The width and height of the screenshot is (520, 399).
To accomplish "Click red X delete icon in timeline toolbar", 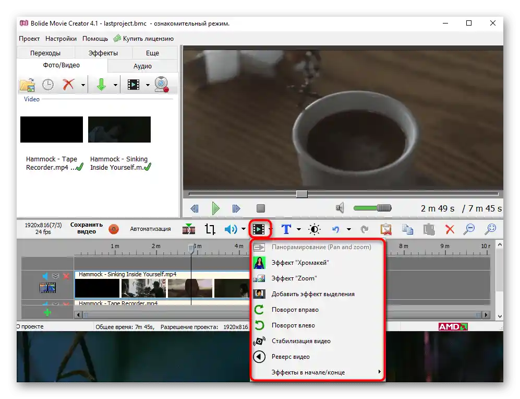I will point(450,229).
